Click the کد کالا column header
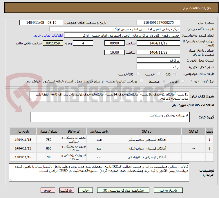This screenshot has height=198, width=219. tap(193, 132)
